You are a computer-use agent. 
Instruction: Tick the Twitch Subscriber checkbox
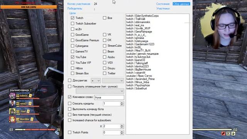pos(73,24)
